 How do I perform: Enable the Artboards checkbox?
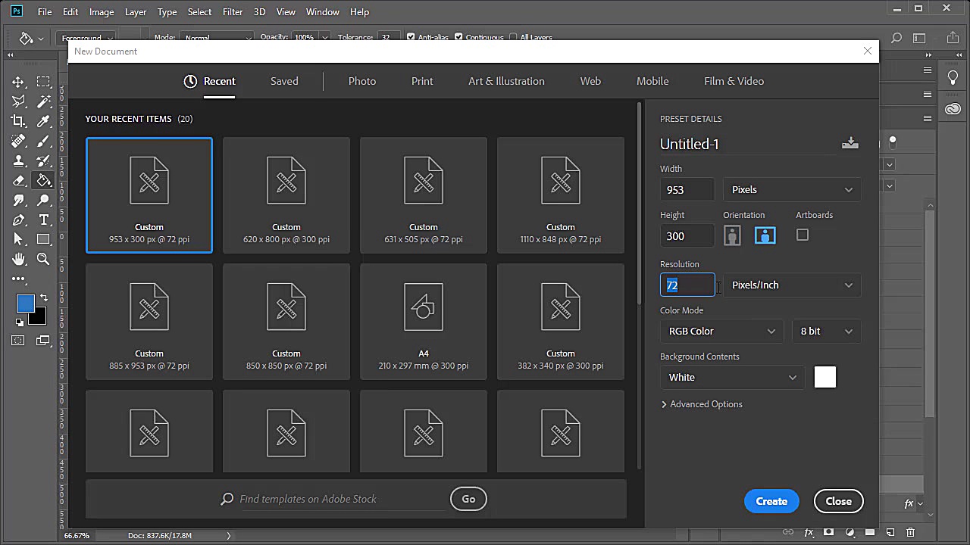[803, 235]
